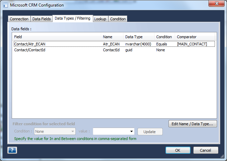Click the Update button
This screenshot has height=161, width=227.
tap(150, 132)
